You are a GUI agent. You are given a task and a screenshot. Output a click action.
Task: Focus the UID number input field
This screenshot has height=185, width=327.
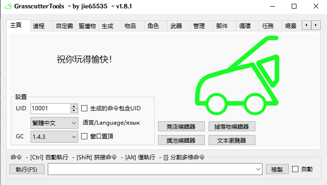[x=51, y=108]
